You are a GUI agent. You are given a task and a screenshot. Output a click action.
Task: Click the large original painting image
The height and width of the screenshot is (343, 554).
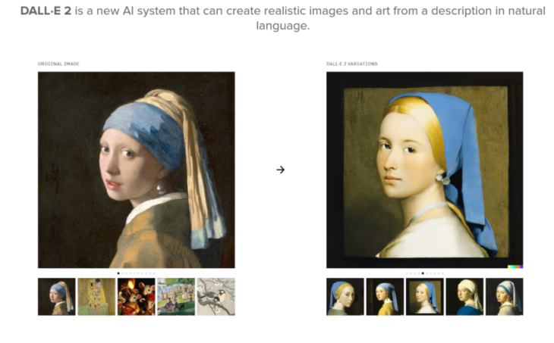point(137,170)
